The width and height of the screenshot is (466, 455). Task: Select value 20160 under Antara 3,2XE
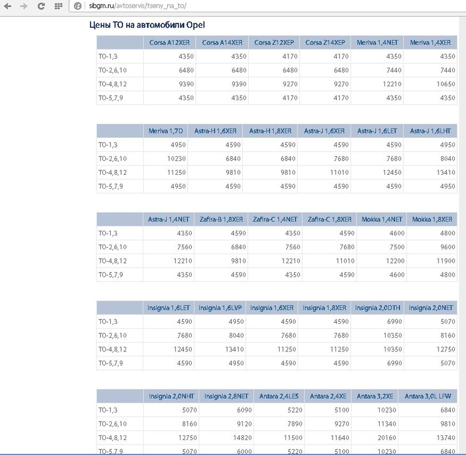coord(386,438)
